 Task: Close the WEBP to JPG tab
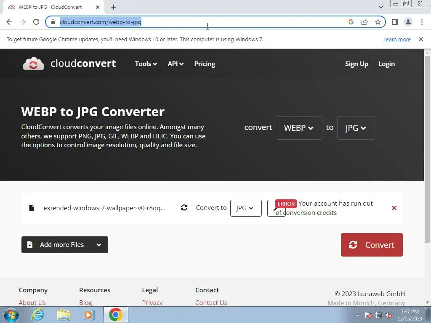click(98, 7)
